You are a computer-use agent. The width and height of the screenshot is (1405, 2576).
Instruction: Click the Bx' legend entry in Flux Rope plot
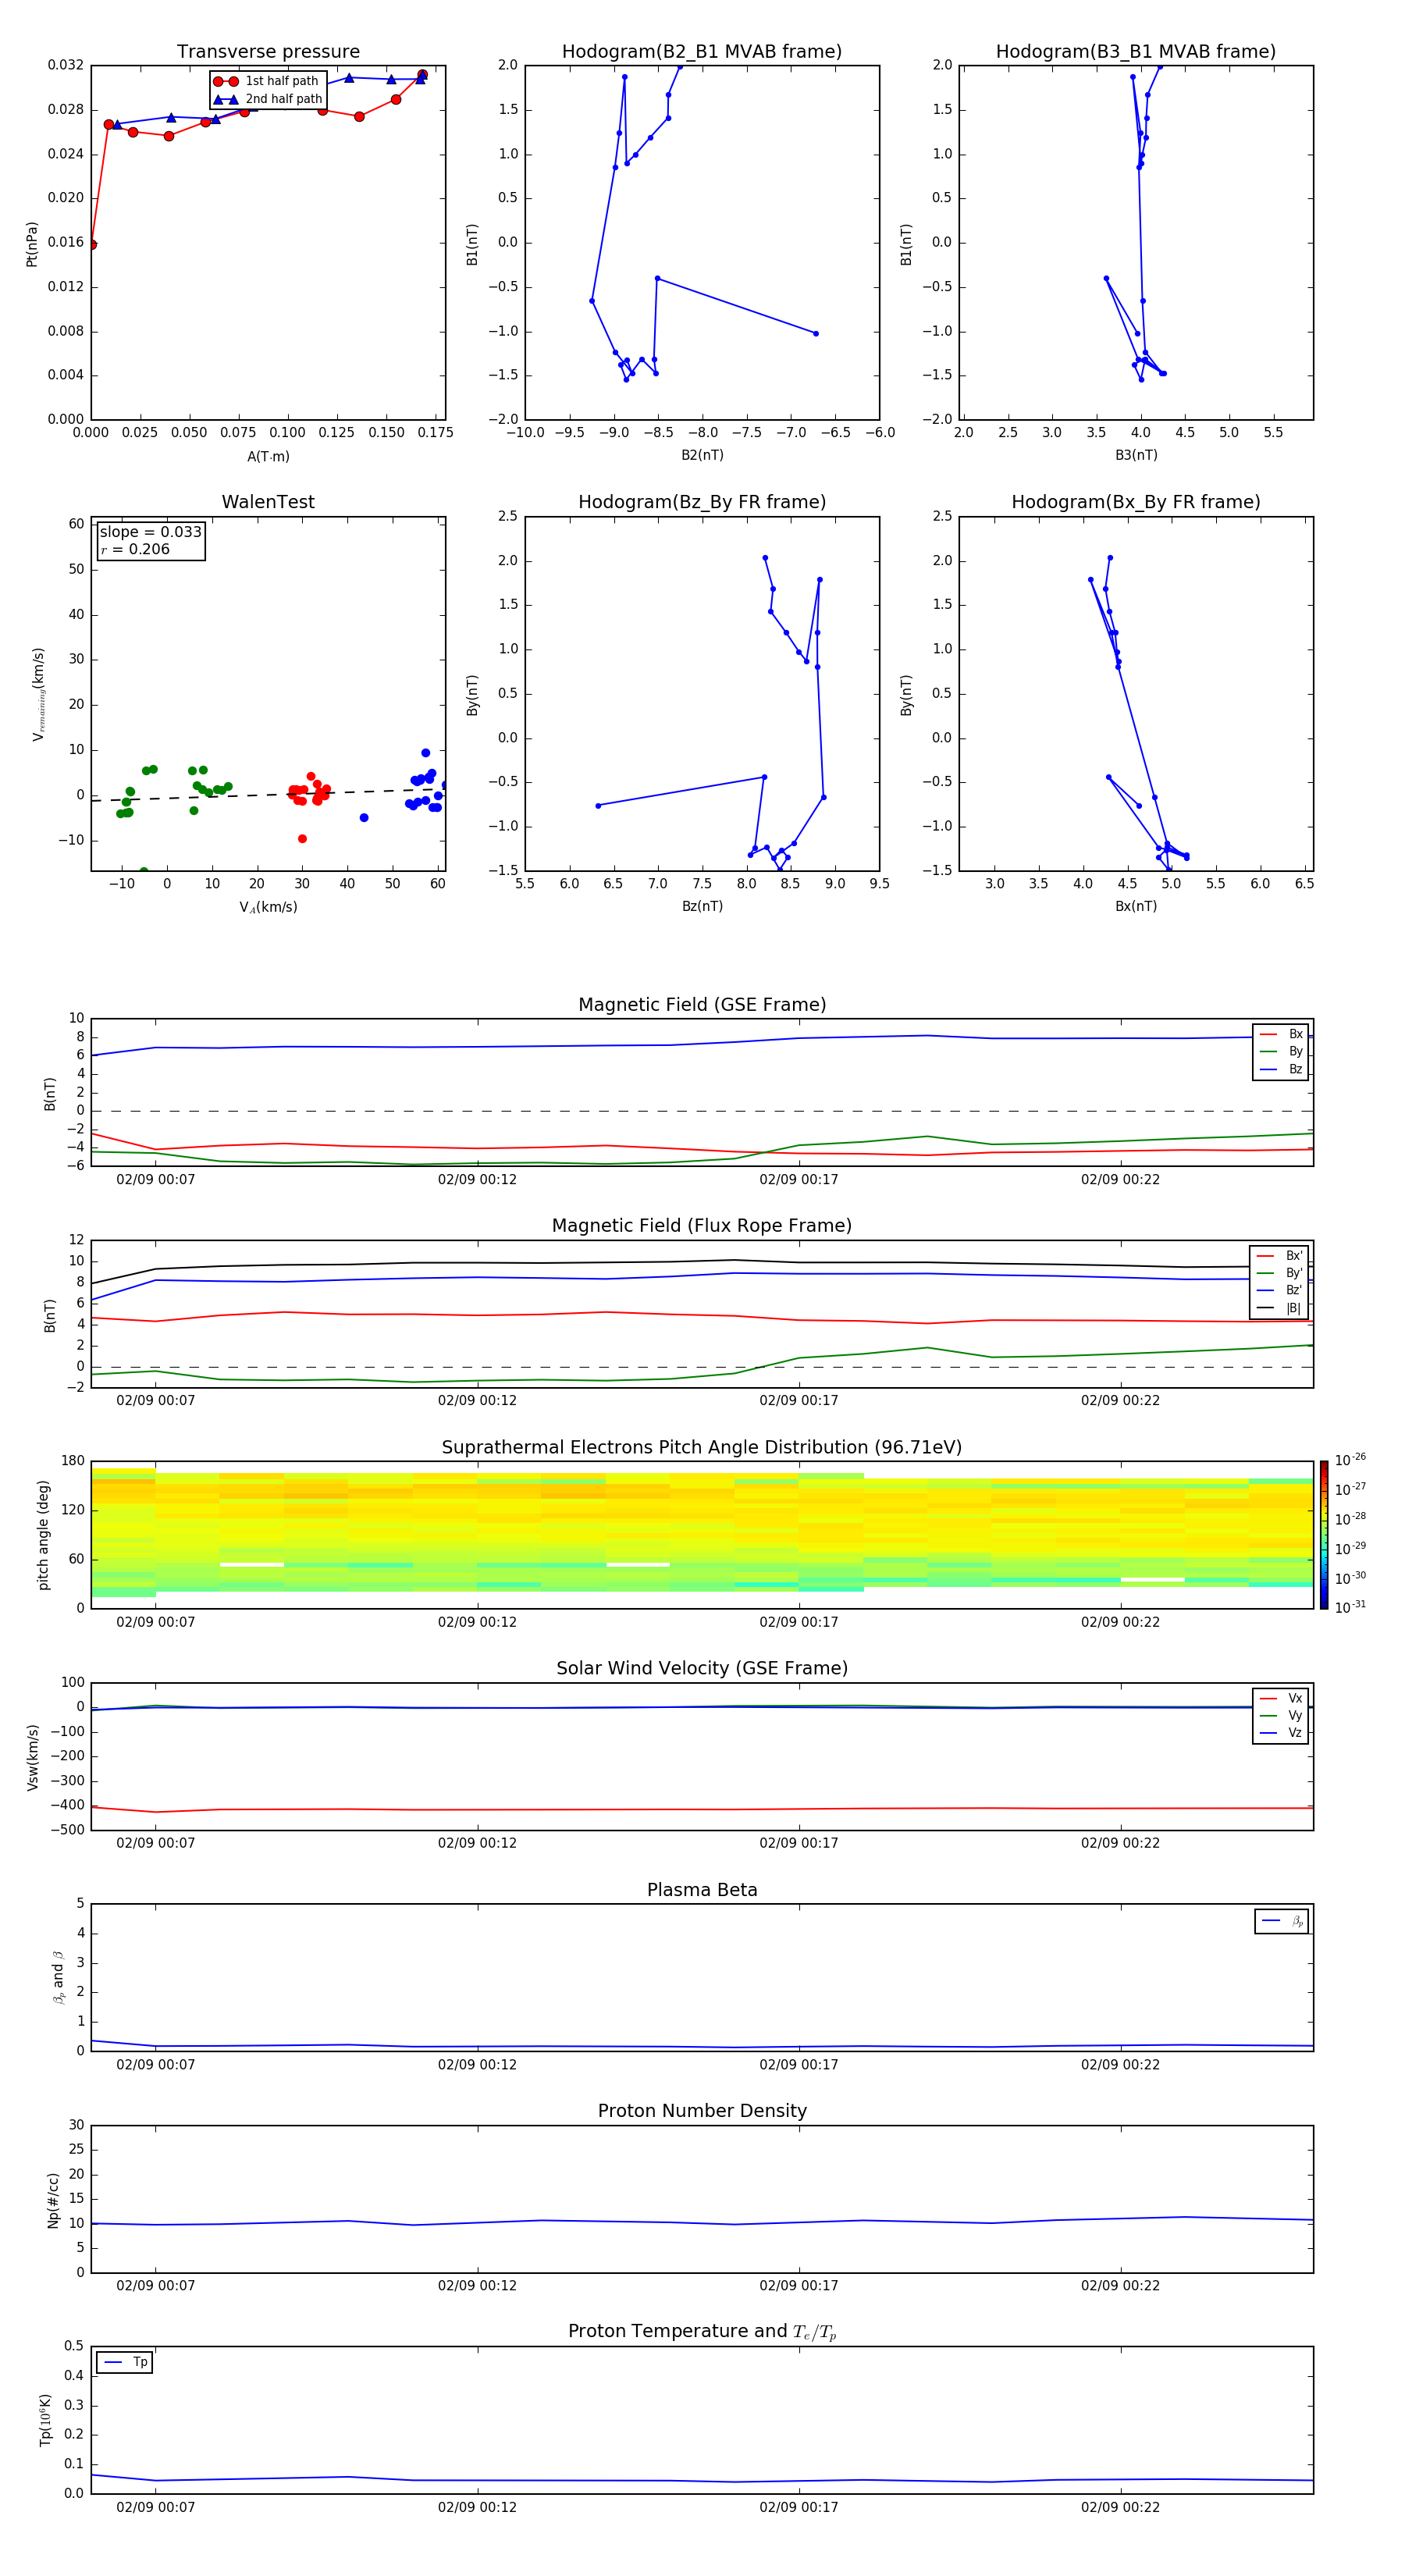point(1280,1256)
